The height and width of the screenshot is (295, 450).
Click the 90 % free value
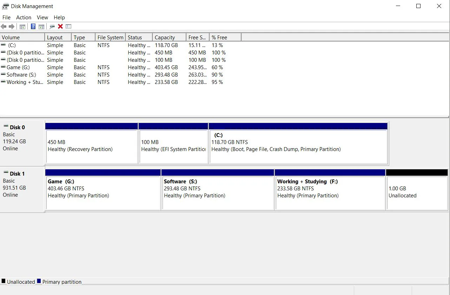[x=217, y=75]
